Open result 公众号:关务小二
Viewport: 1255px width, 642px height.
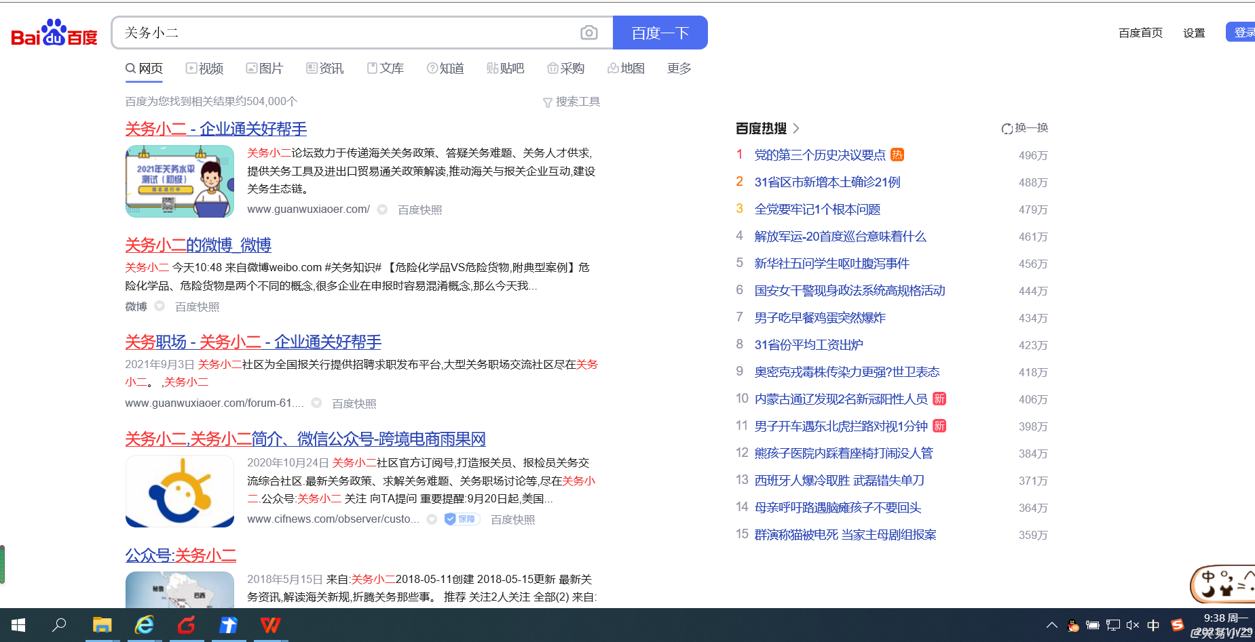click(x=181, y=555)
